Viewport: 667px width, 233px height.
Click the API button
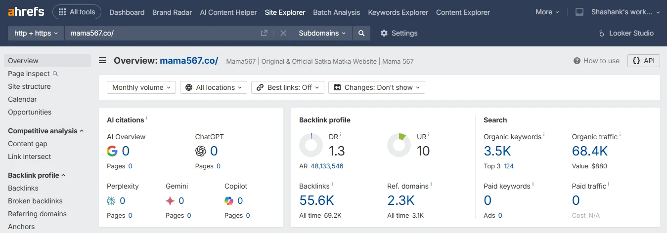pos(643,61)
